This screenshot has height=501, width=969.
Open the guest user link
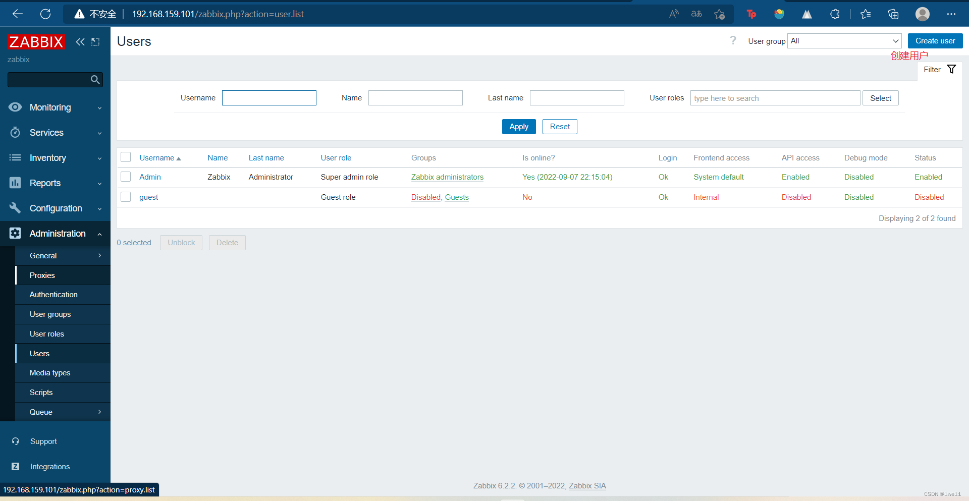[149, 197]
